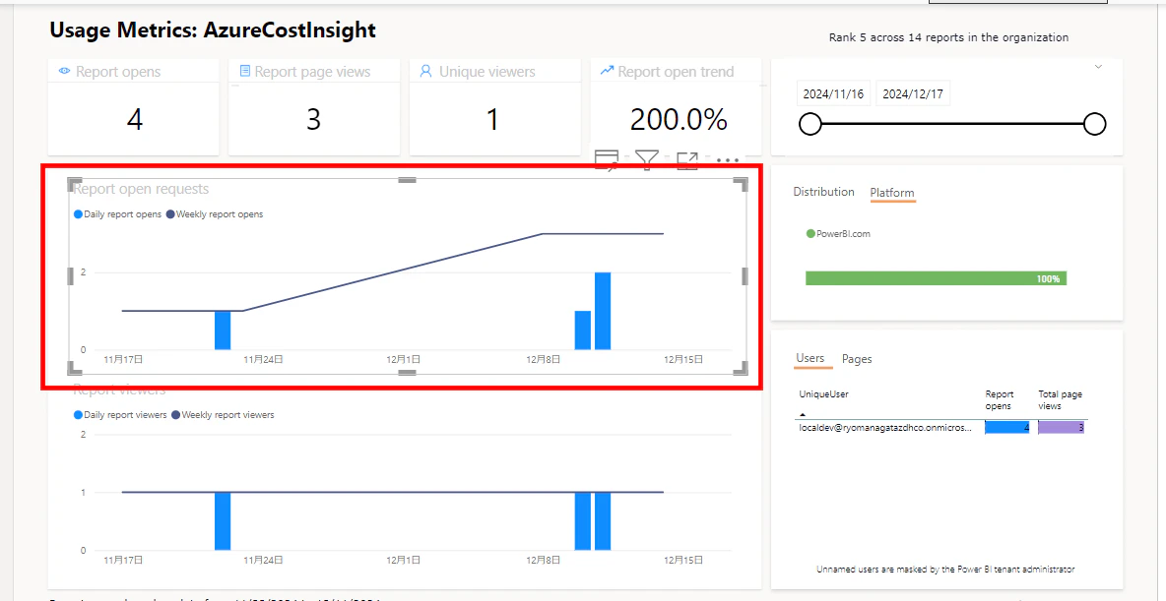Select the Platform tab
The image size is (1166, 601).
892,193
